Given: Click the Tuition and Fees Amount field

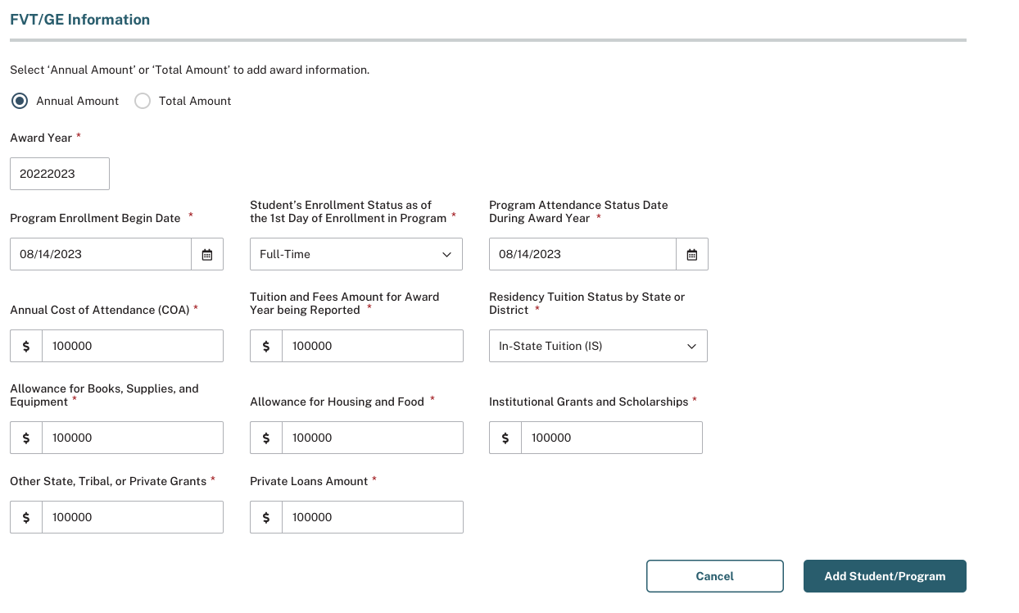Looking at the screenshot, I should pos(372,346).
